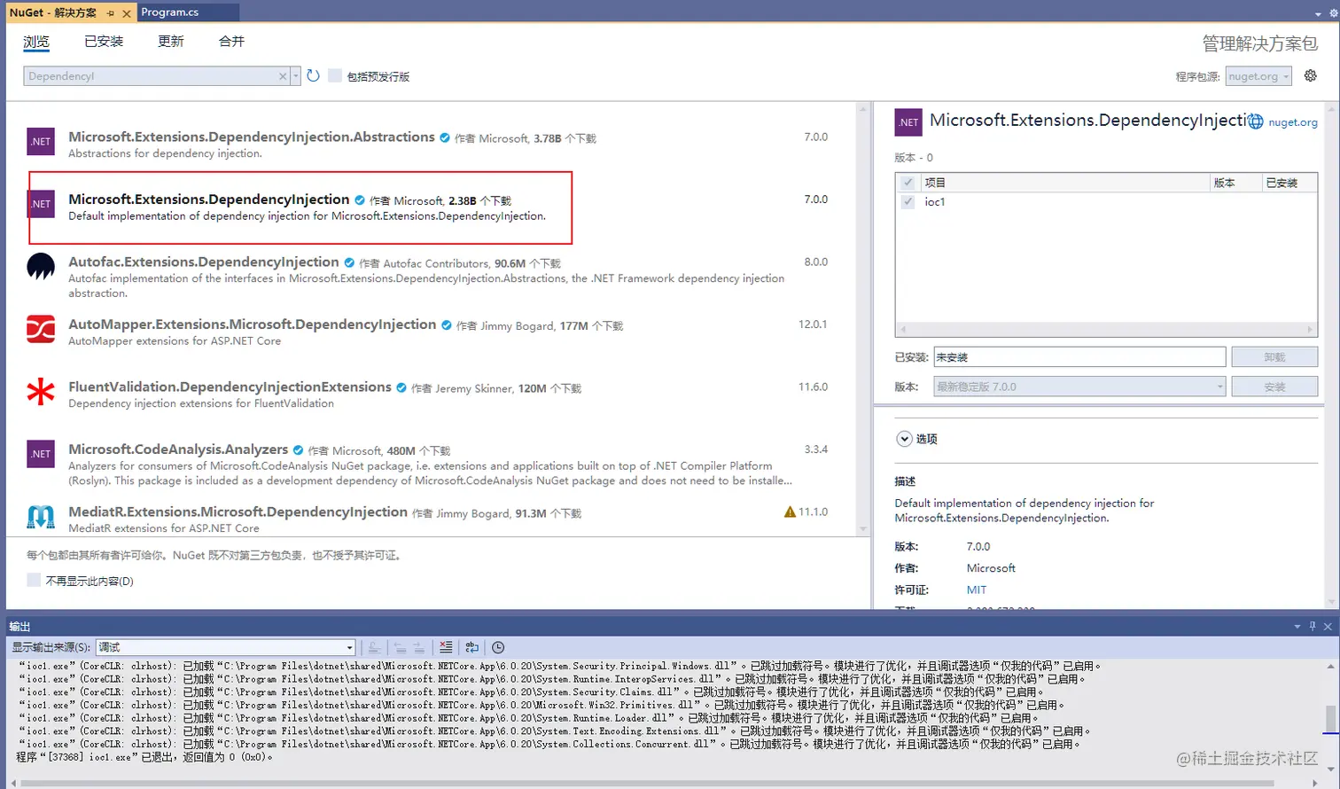Check the do not show again checkbox
This screenshot has width=1340, height=789.
click(x=34, y=580)
